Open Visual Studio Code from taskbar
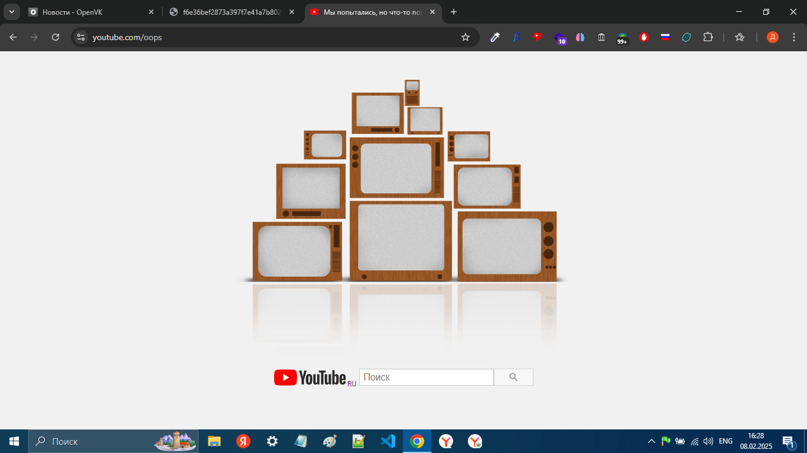 pyautogui.click(x=388, y=441)
